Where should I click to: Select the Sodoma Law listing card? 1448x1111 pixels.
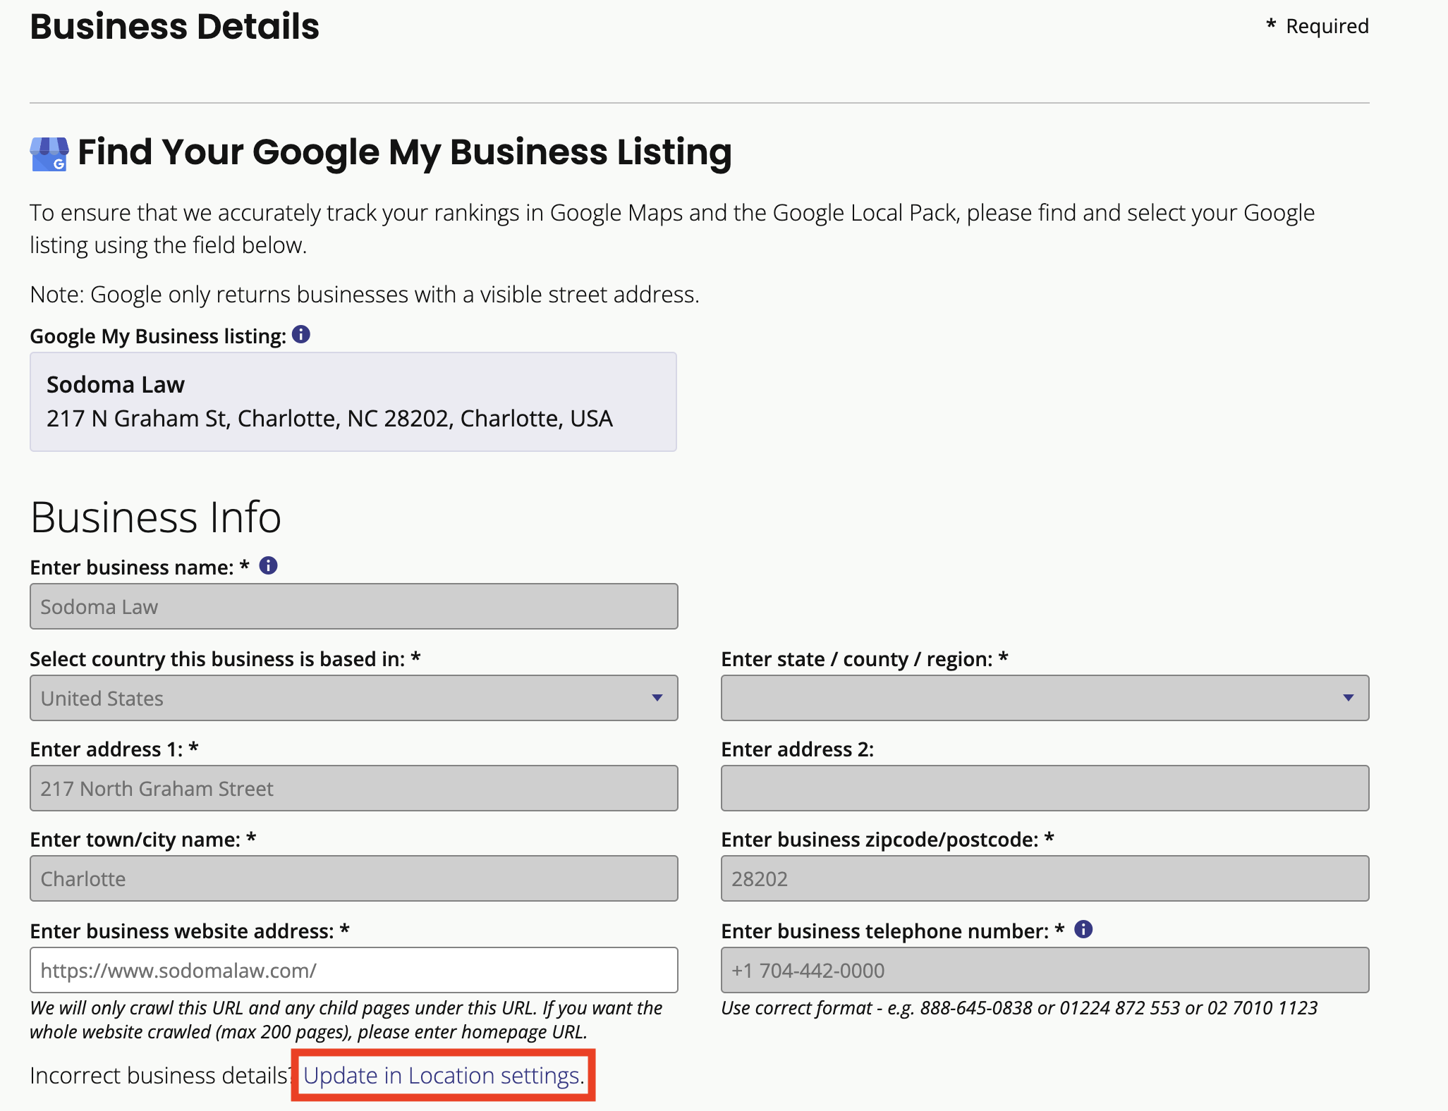353,401
